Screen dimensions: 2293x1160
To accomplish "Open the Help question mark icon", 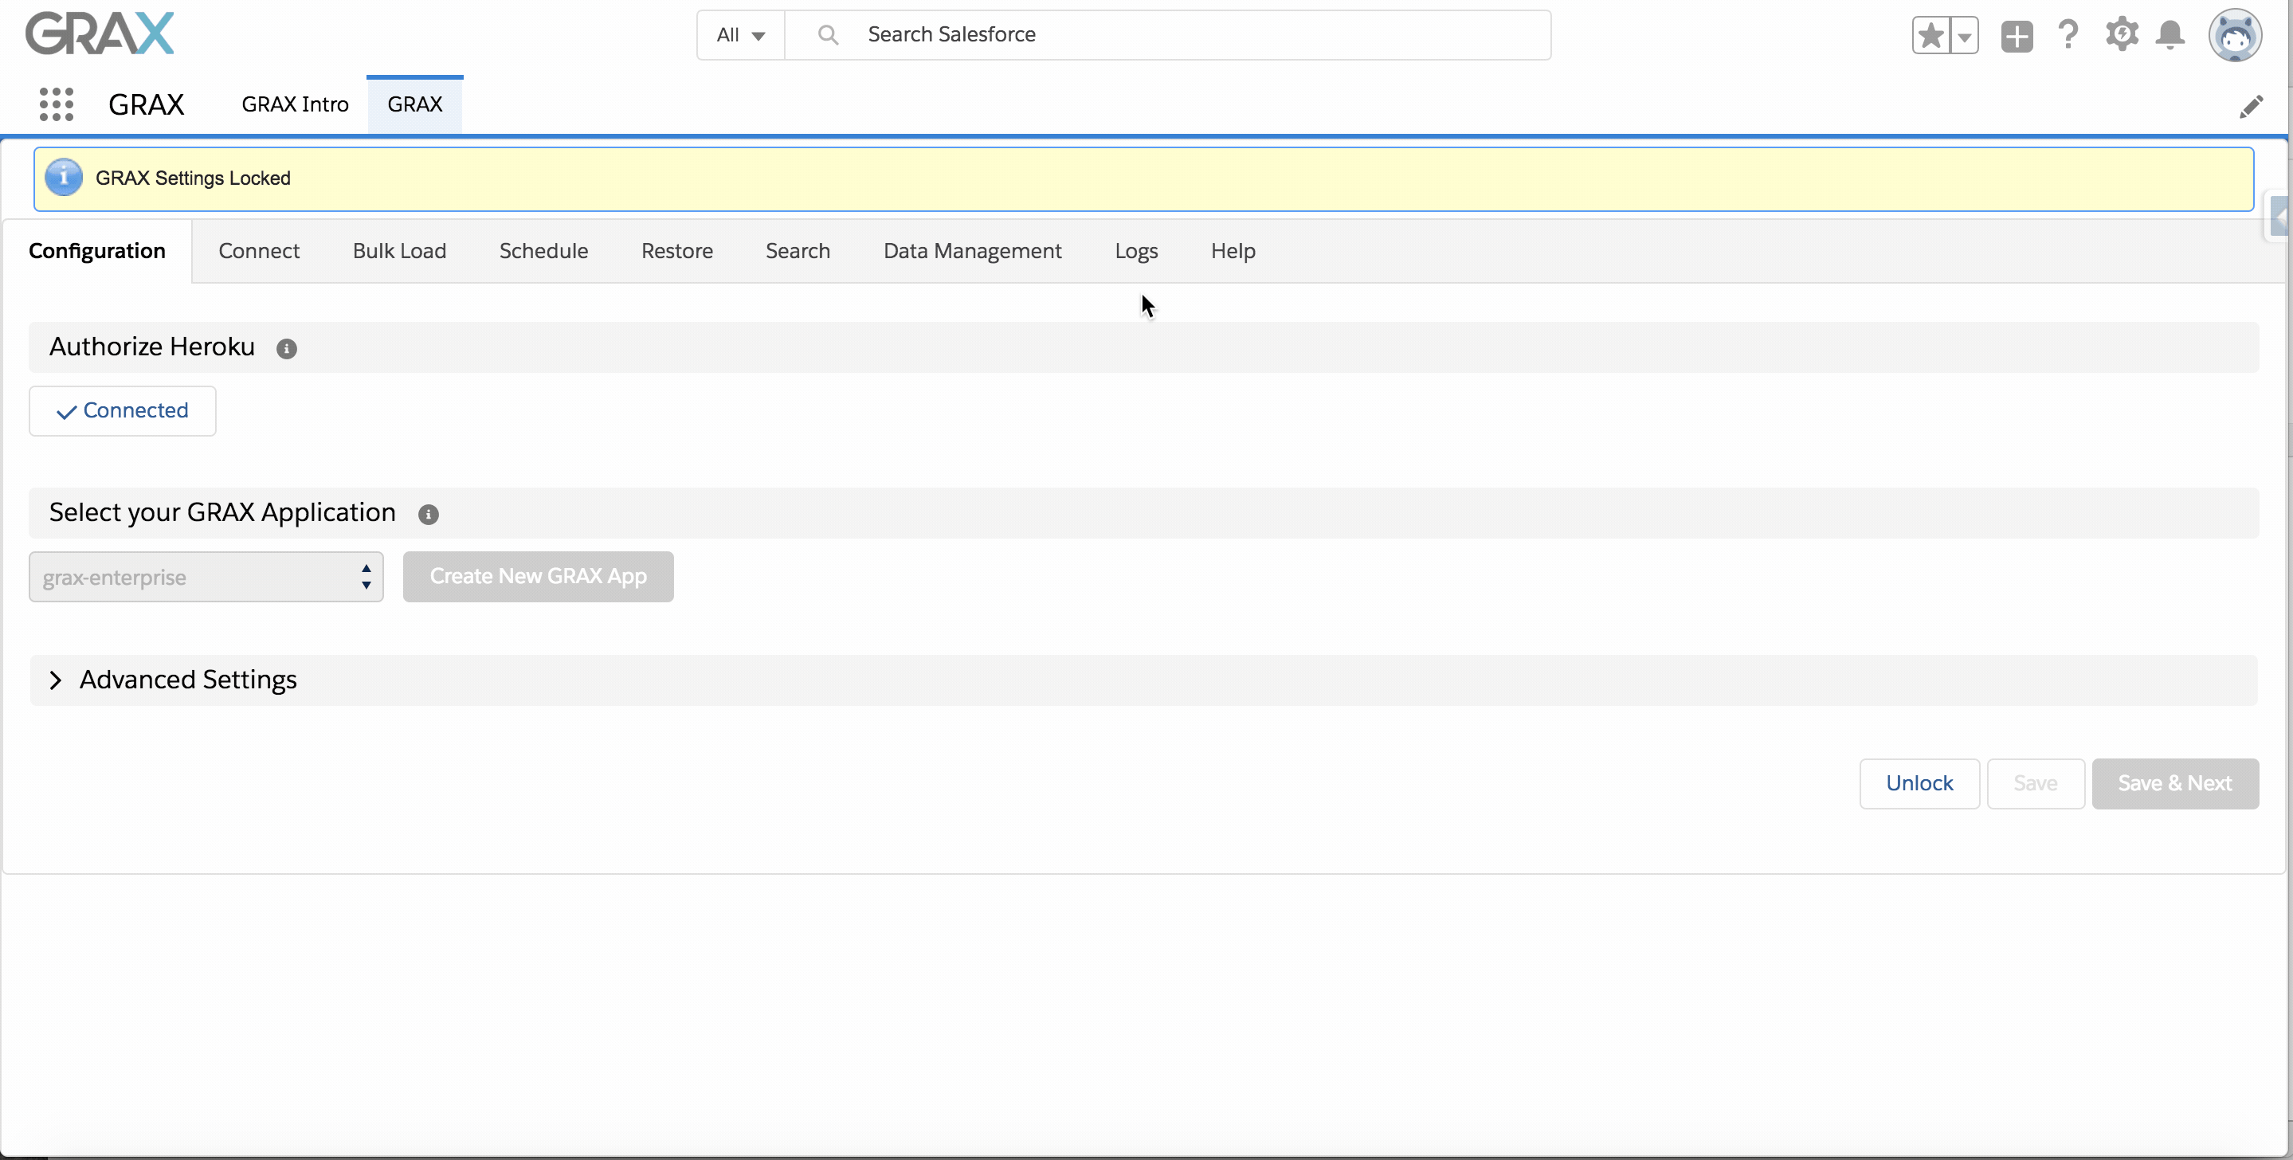I will [x=2068, y=36].
